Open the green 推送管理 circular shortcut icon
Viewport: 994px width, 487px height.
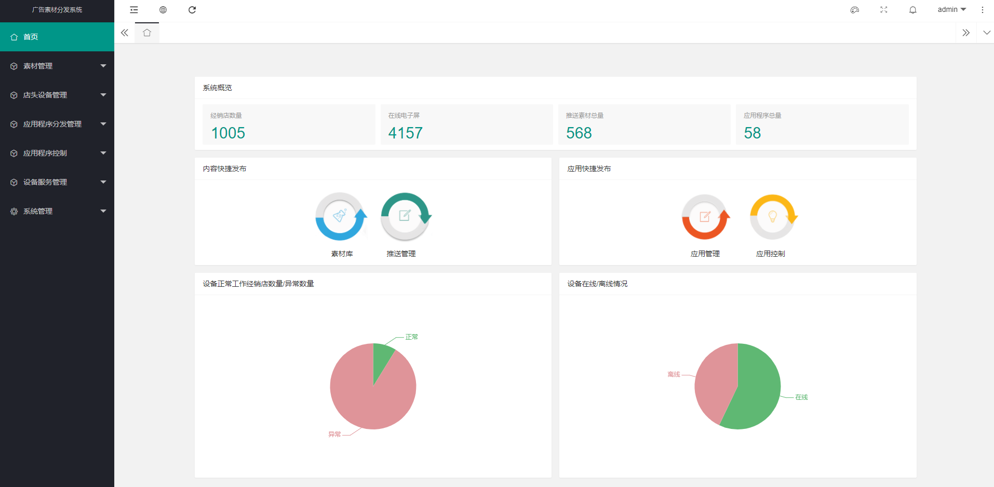(406, 216)
